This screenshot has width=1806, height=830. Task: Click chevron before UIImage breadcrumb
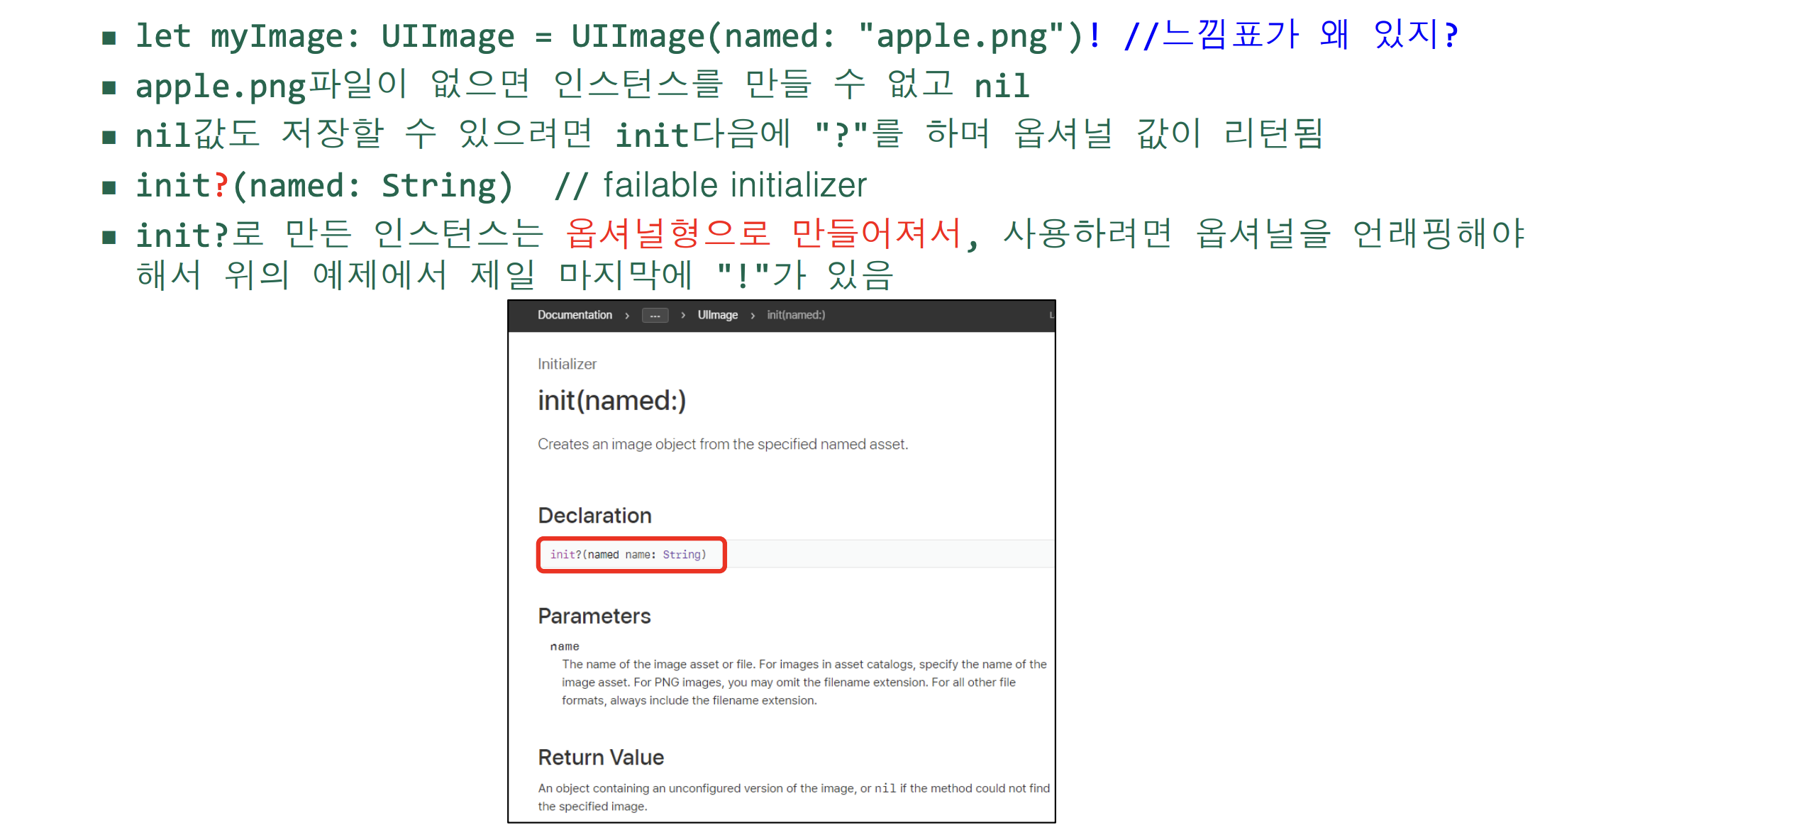pyautogui.click(x=682, y=316)
